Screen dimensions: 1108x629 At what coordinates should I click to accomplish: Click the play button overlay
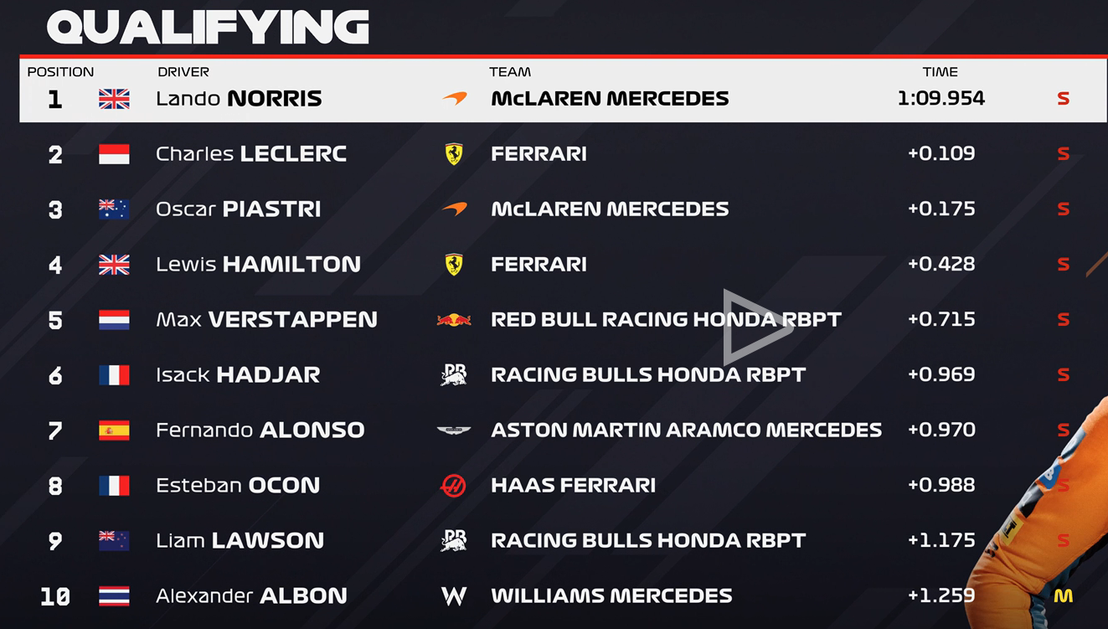(757, 327)
